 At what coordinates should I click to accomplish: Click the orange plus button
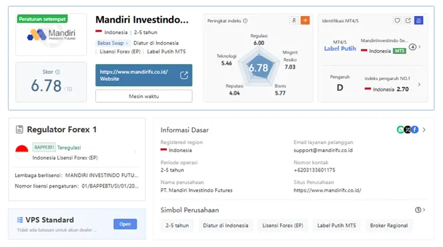click(305, 20)
